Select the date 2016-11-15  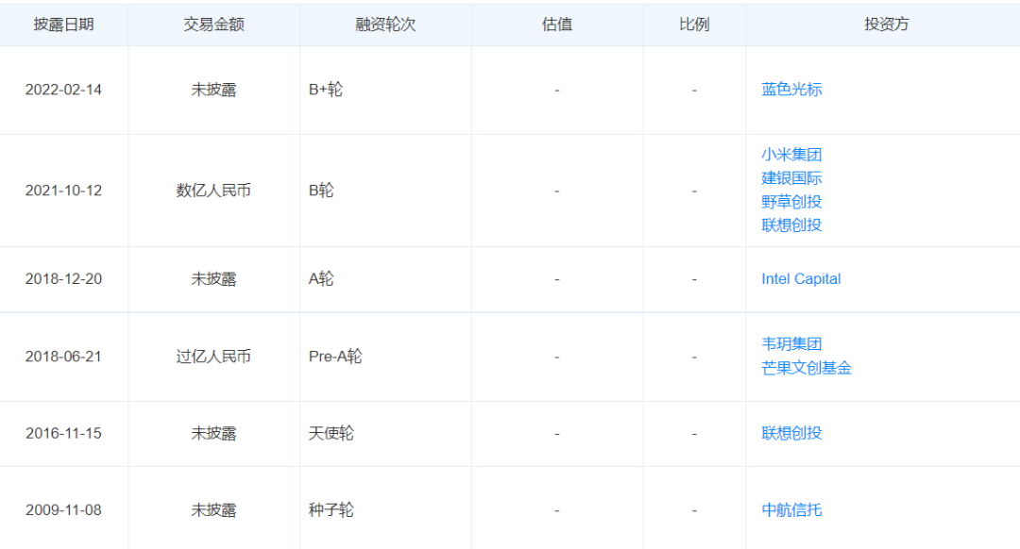(x=64, y=433)
